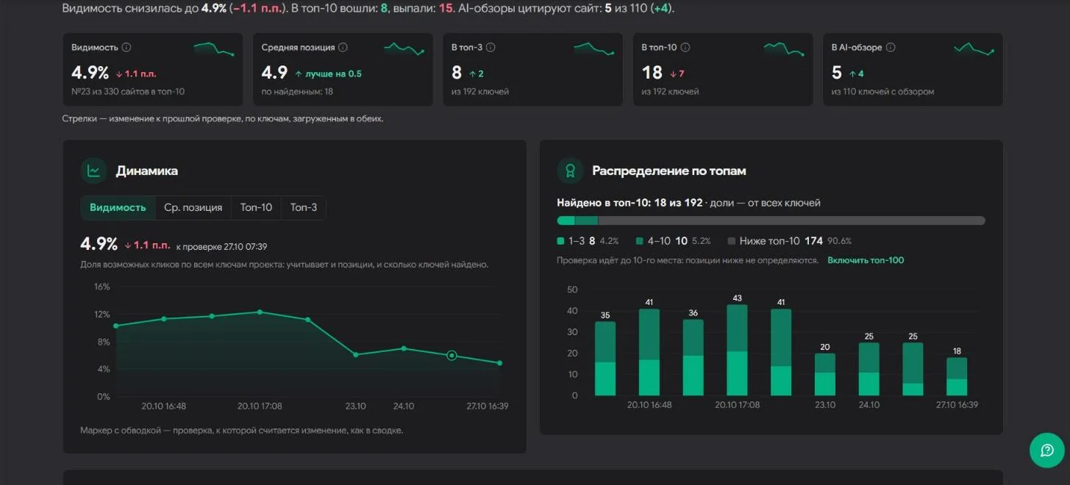Switch to the Топ-10 chart tab

click(x=256, y=208)
